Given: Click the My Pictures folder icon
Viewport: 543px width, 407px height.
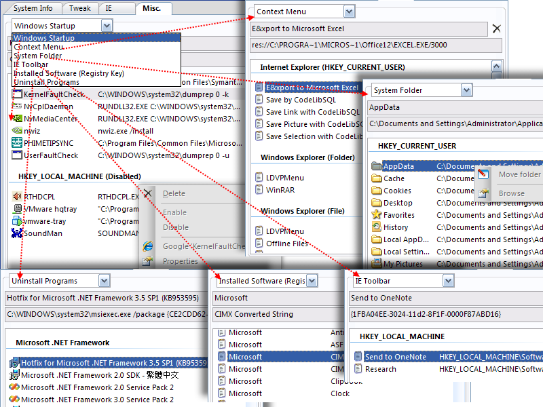Looking at the screenshot, I should point(377,264).
